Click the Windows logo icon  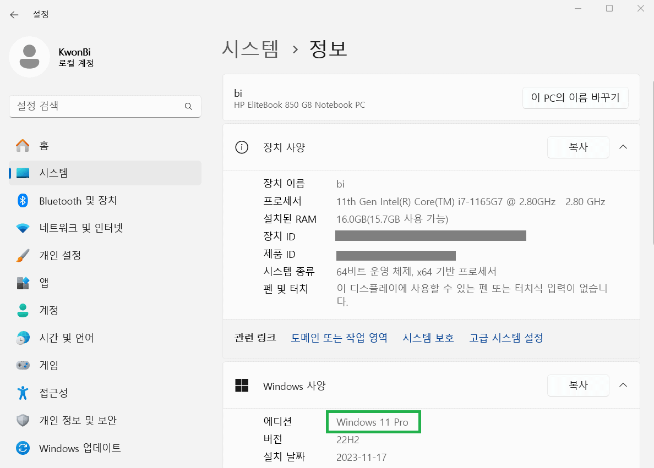click(x=242, y=386)
